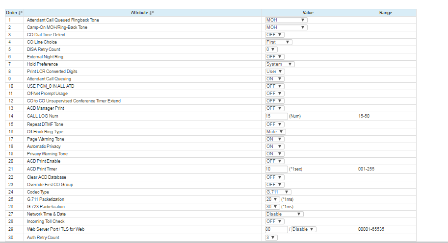Image resolution: width=448 pixels, height=243 pixels.
Task: Click the Order column sort icon
Action: click(21, 13)
